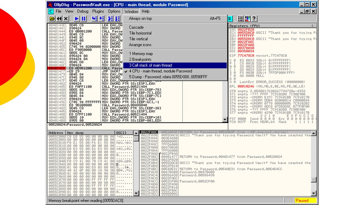Click the EAX value 0022FB20

(246, 30)
